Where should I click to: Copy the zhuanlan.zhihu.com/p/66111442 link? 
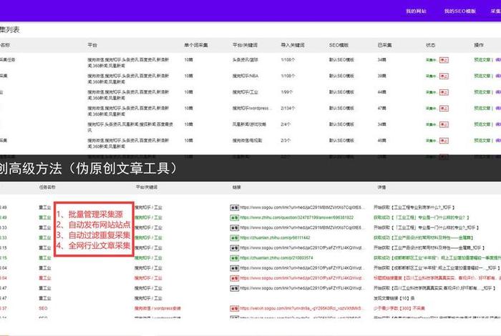(x=234, y=238)
